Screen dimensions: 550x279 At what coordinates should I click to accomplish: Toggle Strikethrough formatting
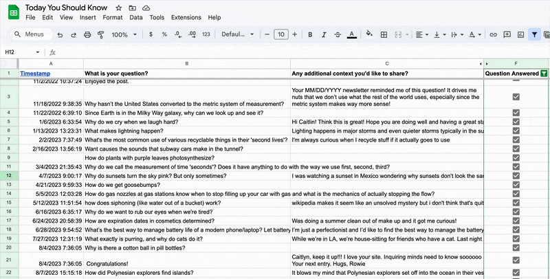tap(338, 34)
